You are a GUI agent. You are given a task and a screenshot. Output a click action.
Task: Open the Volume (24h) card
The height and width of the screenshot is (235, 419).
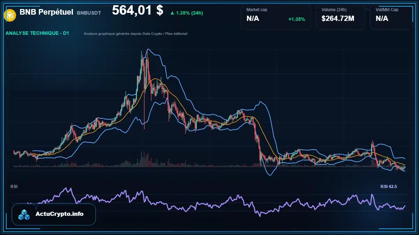click(340, 17)
